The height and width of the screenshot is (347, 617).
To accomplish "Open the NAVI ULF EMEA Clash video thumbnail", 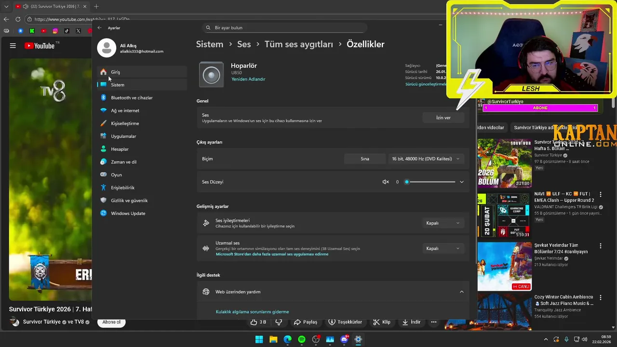I will (505, 215).
